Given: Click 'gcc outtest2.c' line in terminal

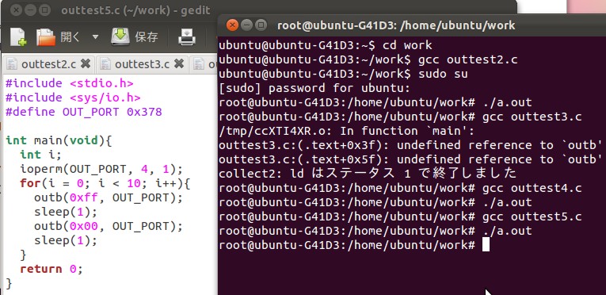Looking at the screenshot, I should tap(368, 60).
